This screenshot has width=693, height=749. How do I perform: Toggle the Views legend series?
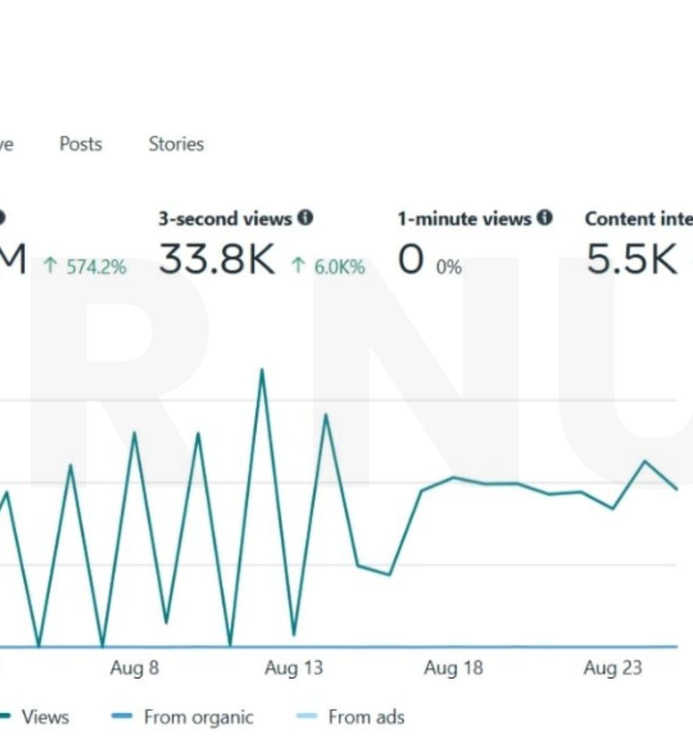(x=35, y=717)
